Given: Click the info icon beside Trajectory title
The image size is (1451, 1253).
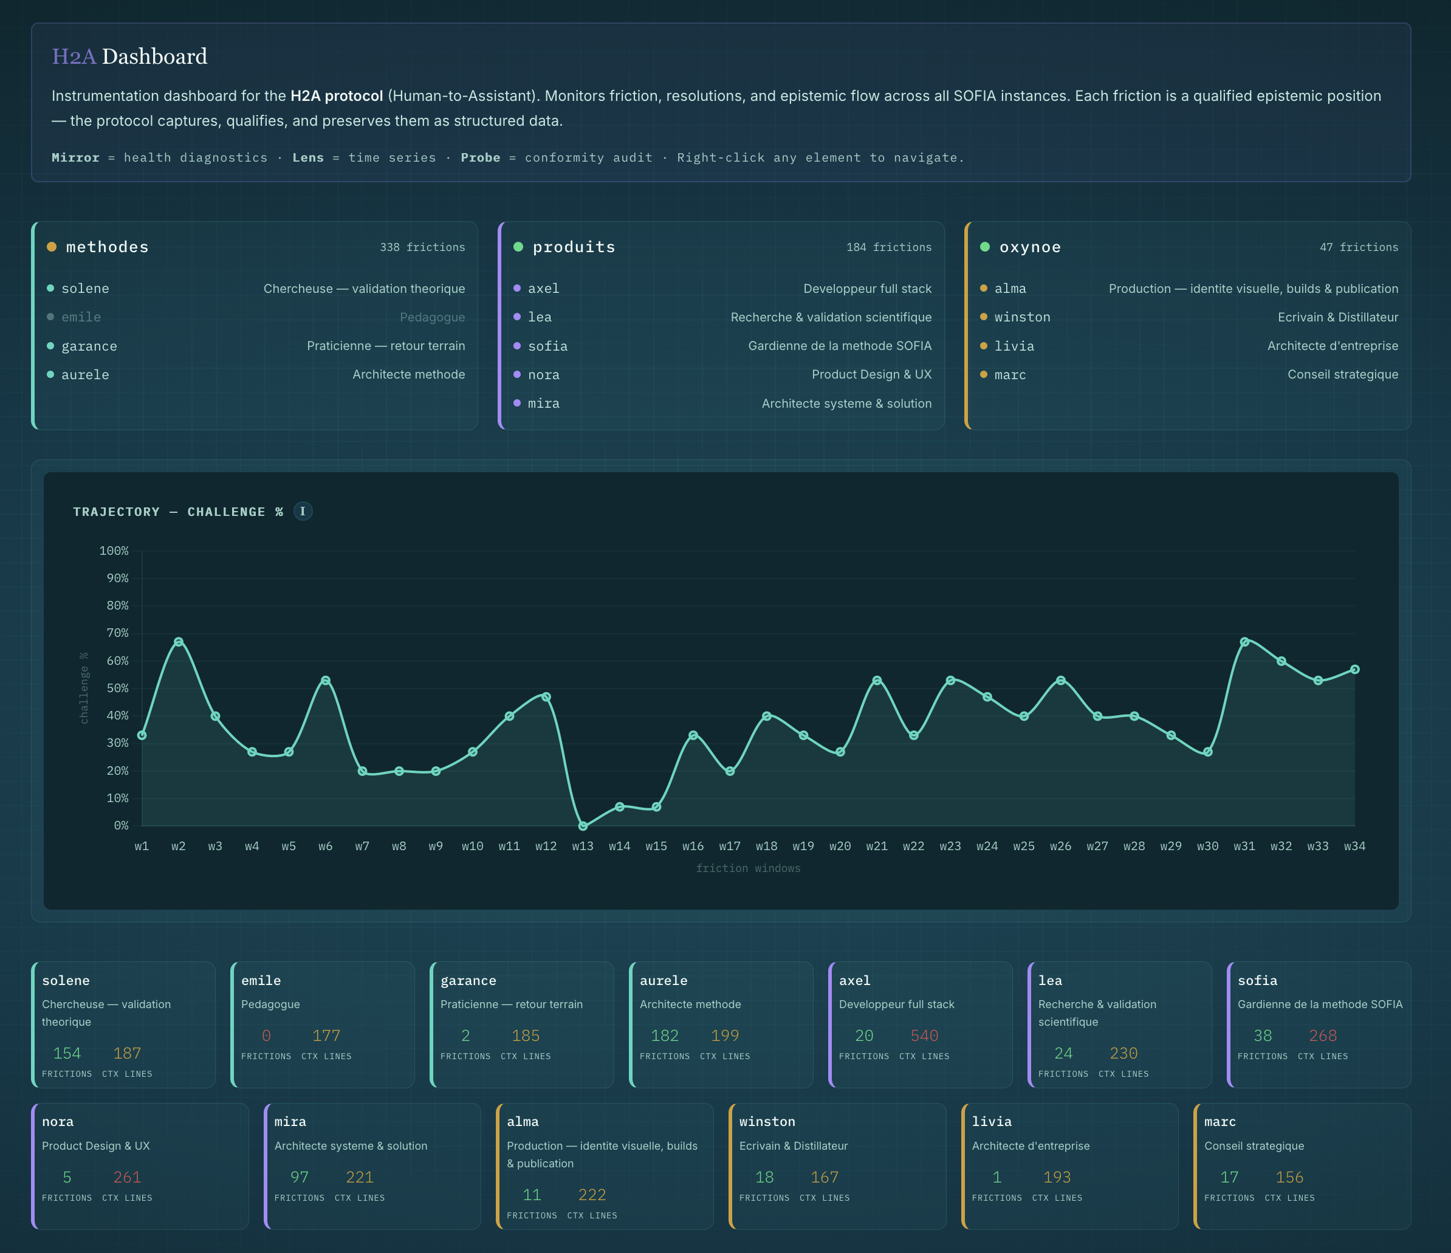Looking at the screenshot, I should (303, 511).
